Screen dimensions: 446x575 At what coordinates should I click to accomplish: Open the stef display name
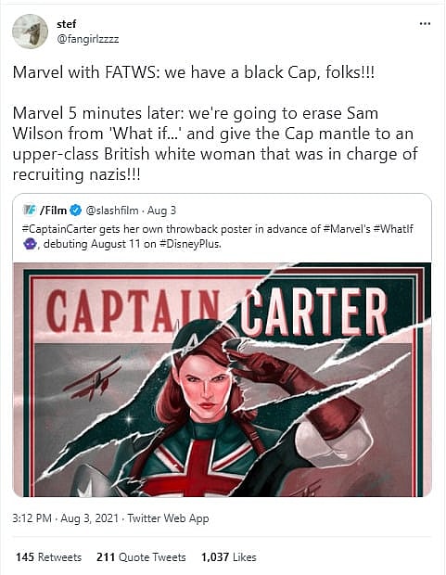pyautogui.click(x=67, y=24)
